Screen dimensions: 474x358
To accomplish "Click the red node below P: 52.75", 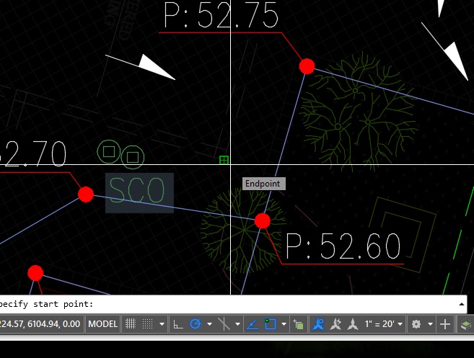I will click(307, 66).
